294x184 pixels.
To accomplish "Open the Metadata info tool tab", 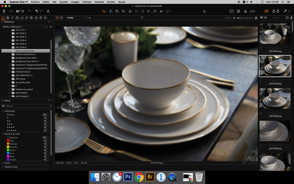I will (36, 18).
